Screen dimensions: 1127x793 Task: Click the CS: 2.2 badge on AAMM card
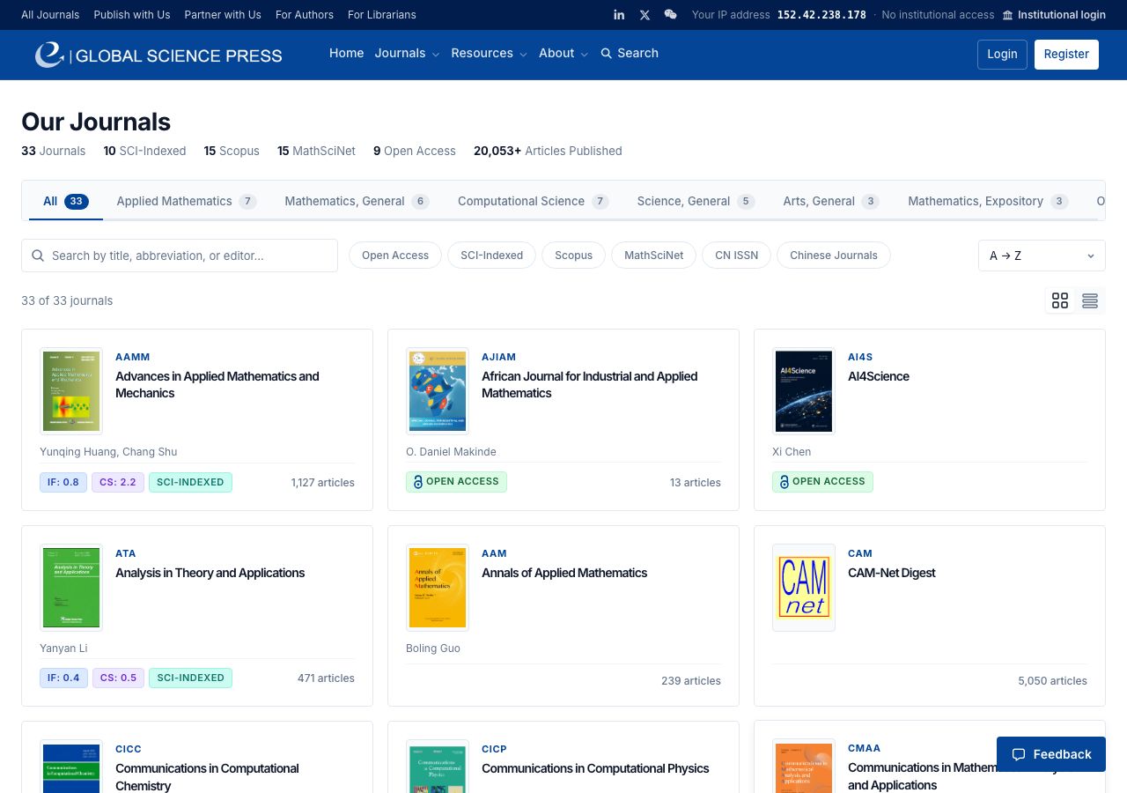click(118, 482)
